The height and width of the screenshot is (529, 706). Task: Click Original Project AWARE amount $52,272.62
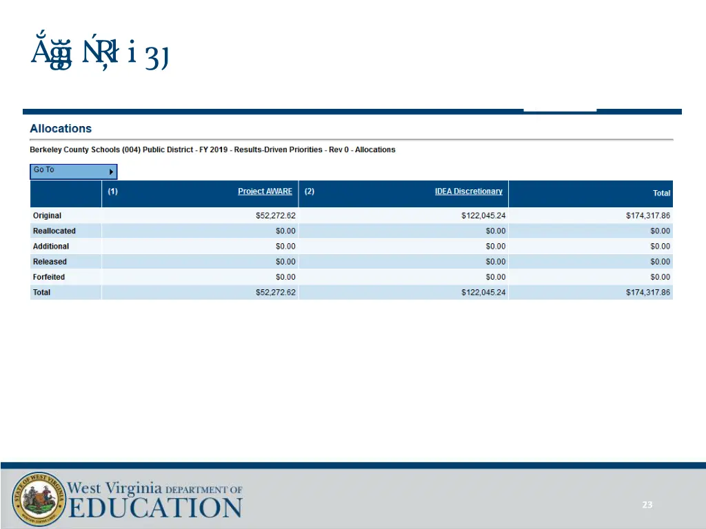click(276, 216)
